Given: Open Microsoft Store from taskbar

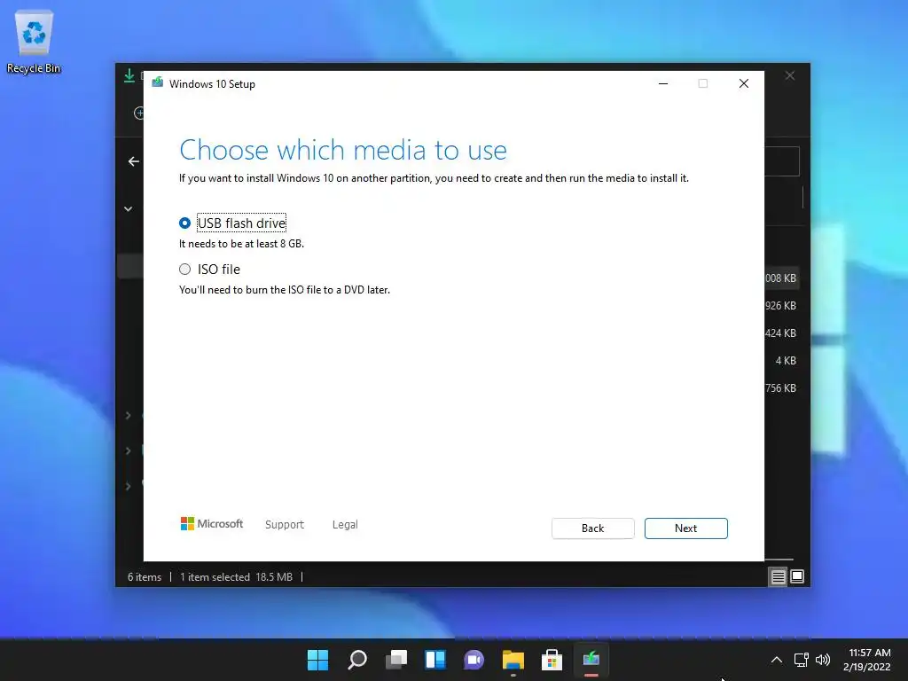Looking at the screenshot, I should click(552, 660).
